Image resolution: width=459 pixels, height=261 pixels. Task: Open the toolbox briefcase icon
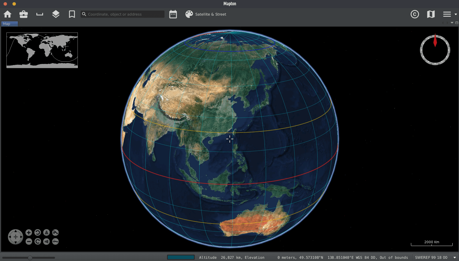[x=24, y=14]
